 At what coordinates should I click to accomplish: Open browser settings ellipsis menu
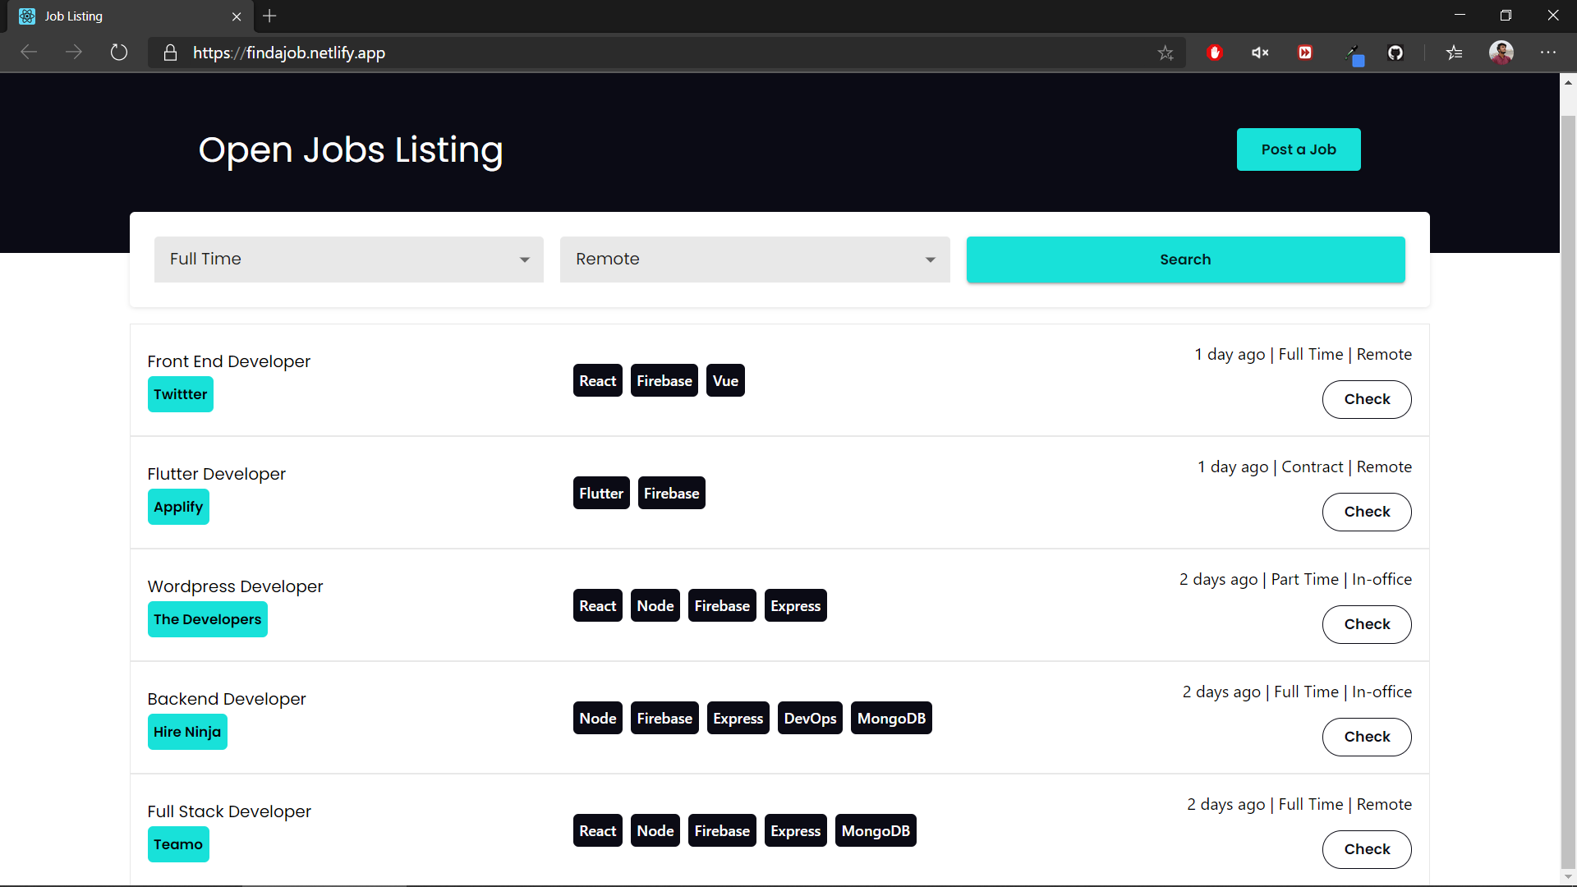(x=1548, y=53)
